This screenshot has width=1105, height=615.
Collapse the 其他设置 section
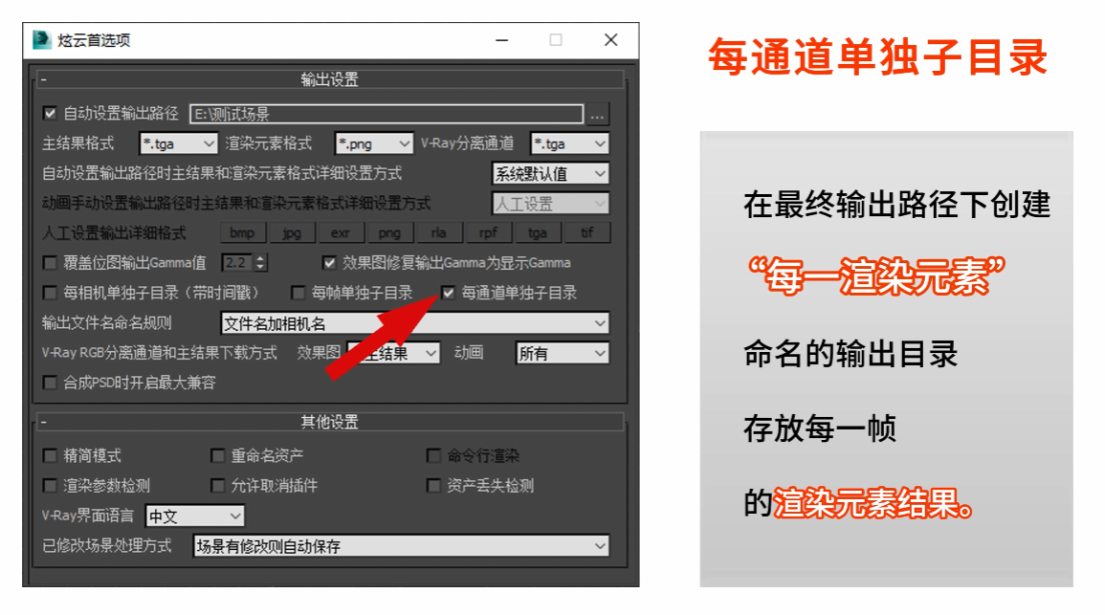pyautogui.click(x=44, y=422)
